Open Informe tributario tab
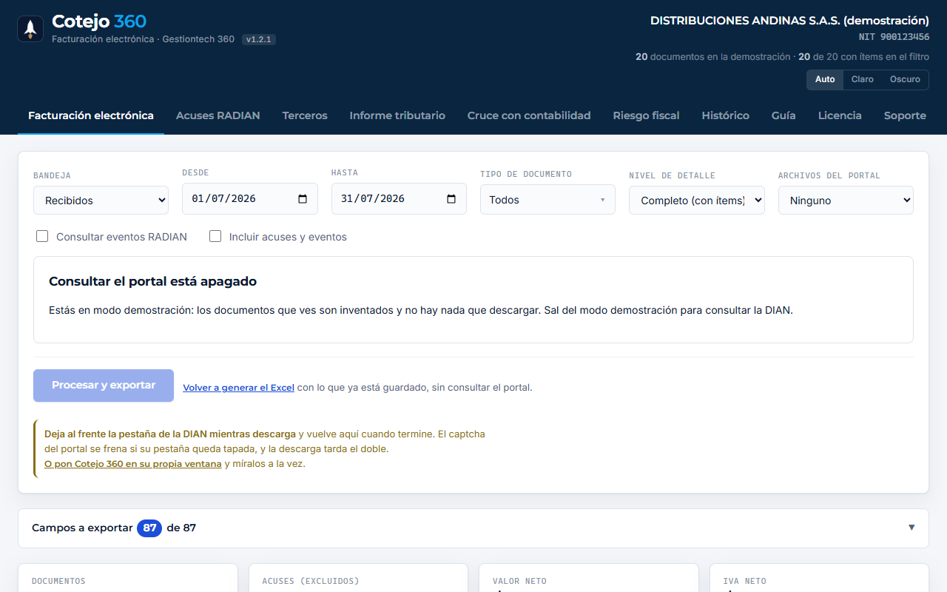 coord(397,115)
